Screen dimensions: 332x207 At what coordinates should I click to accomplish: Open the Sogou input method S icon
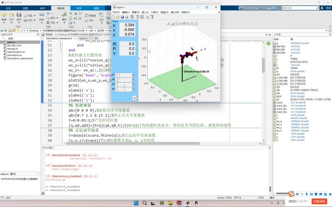click(292, 194)
